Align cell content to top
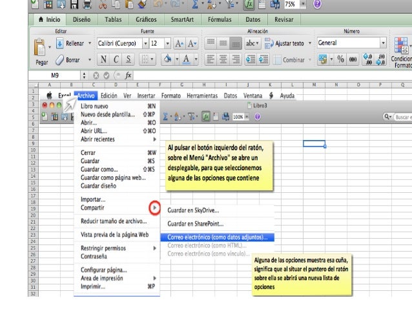Screen dimensions: 412x309 click(211, 43)
